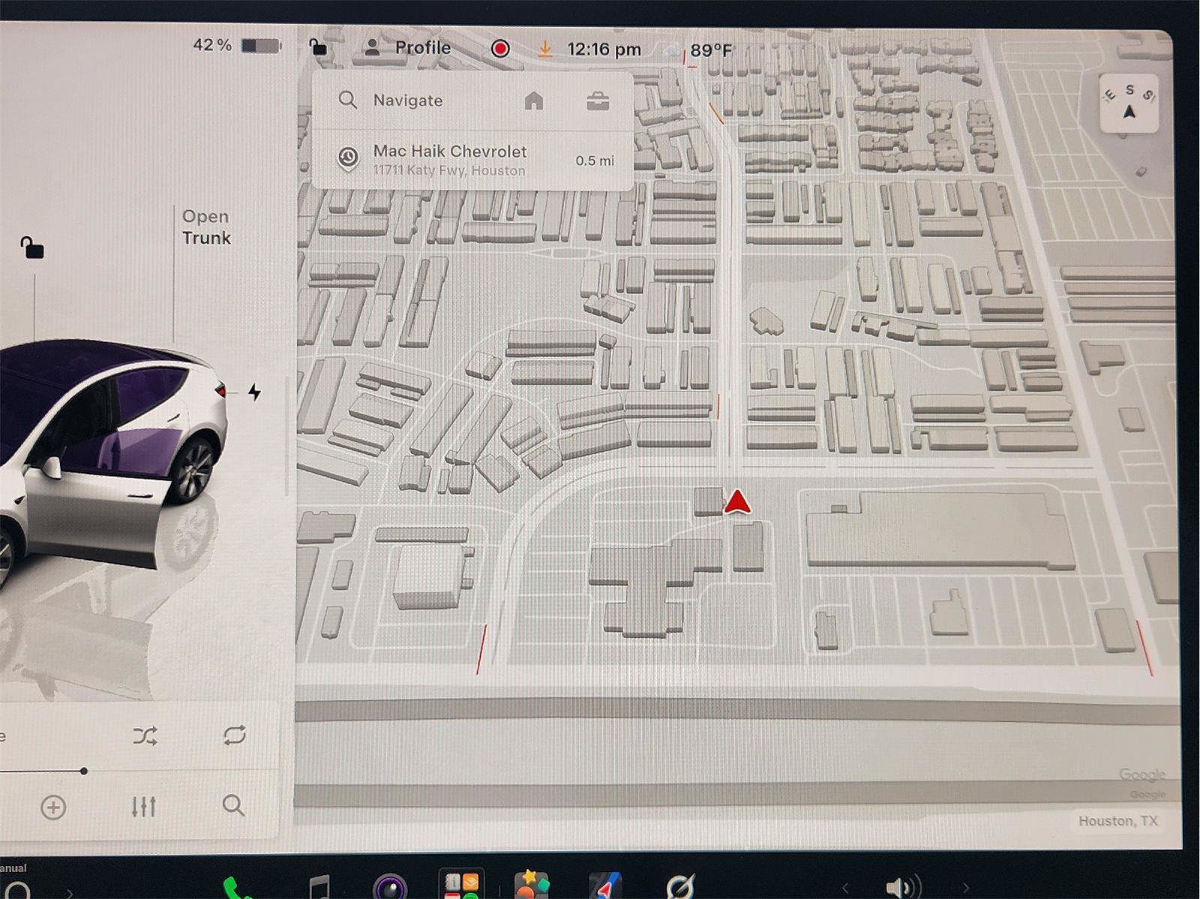
Task: Tap the 12:16 pm clock
Action: pos(604,49)
